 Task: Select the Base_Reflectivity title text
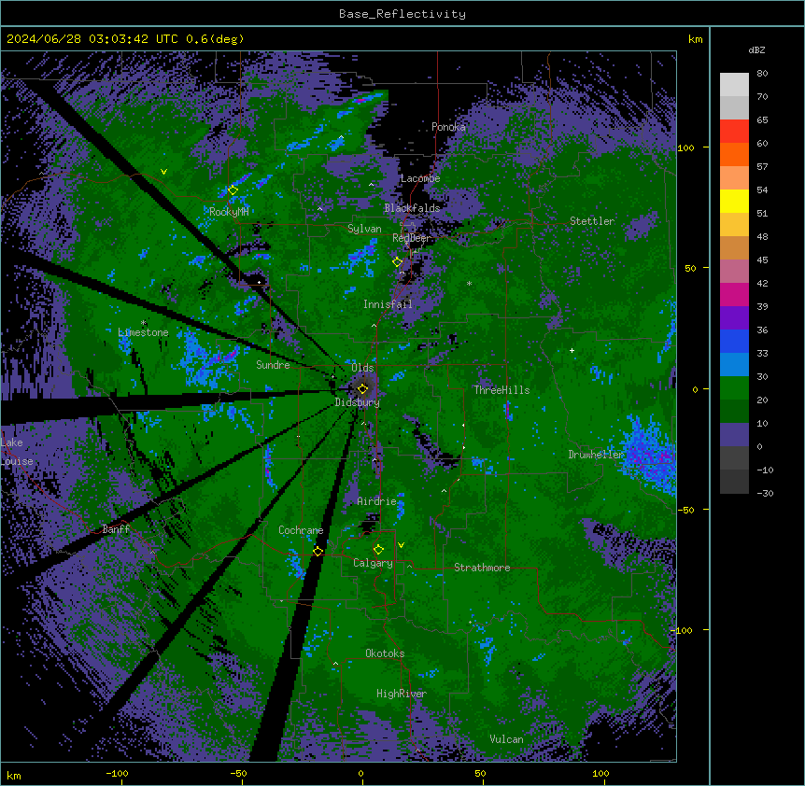(x=402, y=14)
